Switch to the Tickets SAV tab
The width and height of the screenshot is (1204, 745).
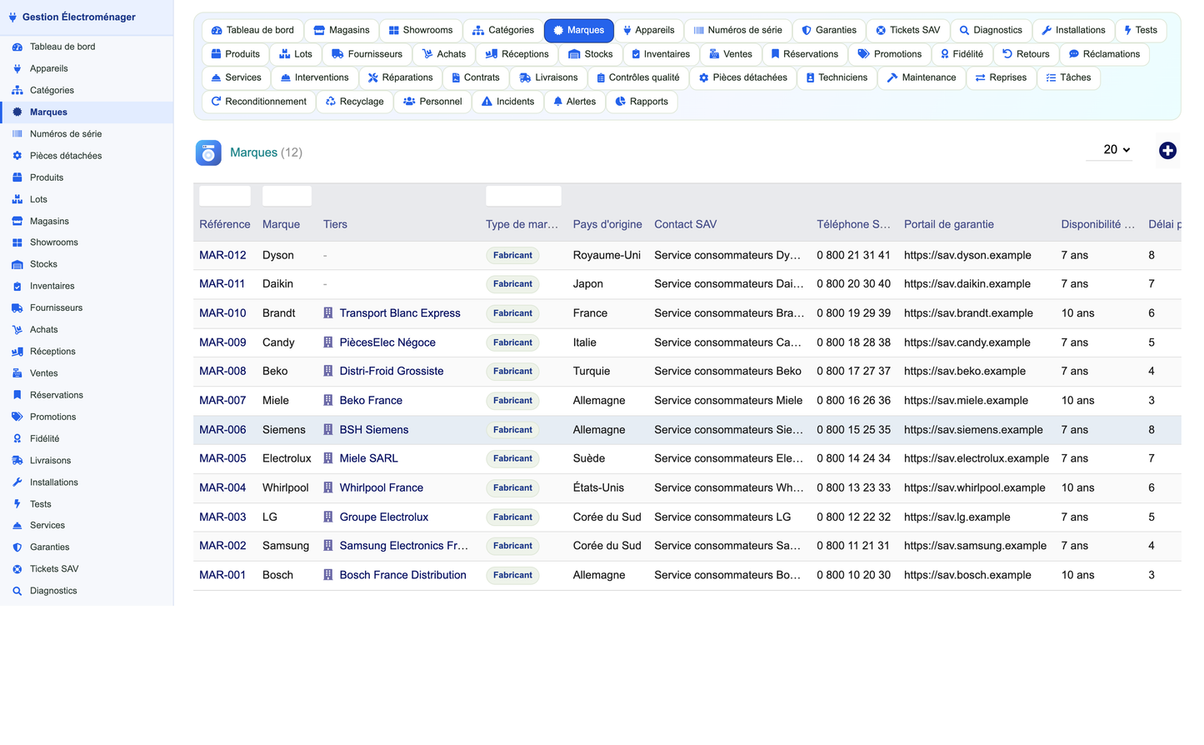[907, 30]
